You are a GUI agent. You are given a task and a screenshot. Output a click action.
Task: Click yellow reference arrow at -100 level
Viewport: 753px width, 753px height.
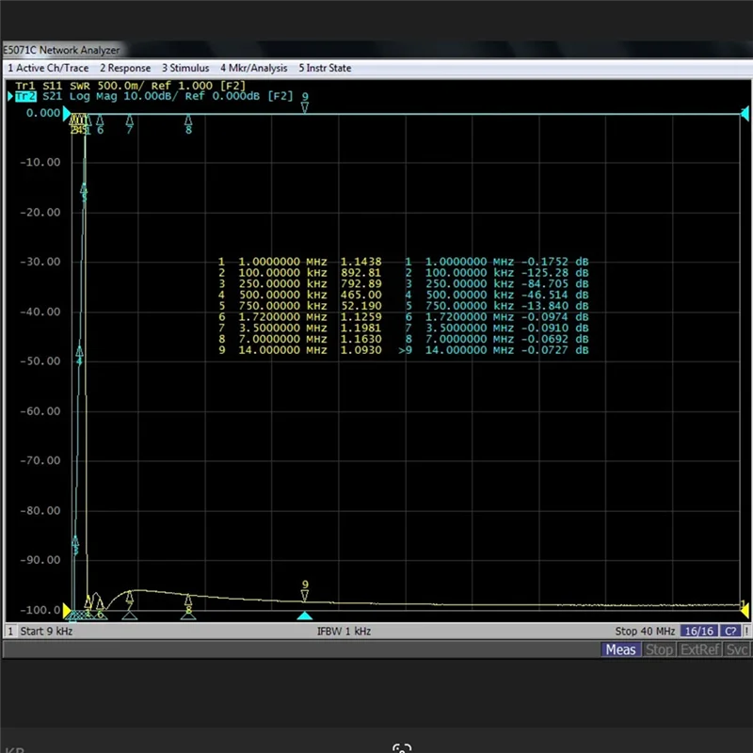[67, 610]
